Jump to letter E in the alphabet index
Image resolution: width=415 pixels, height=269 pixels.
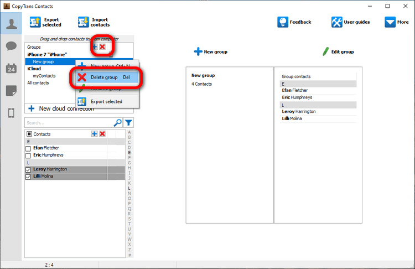point(129,153)
